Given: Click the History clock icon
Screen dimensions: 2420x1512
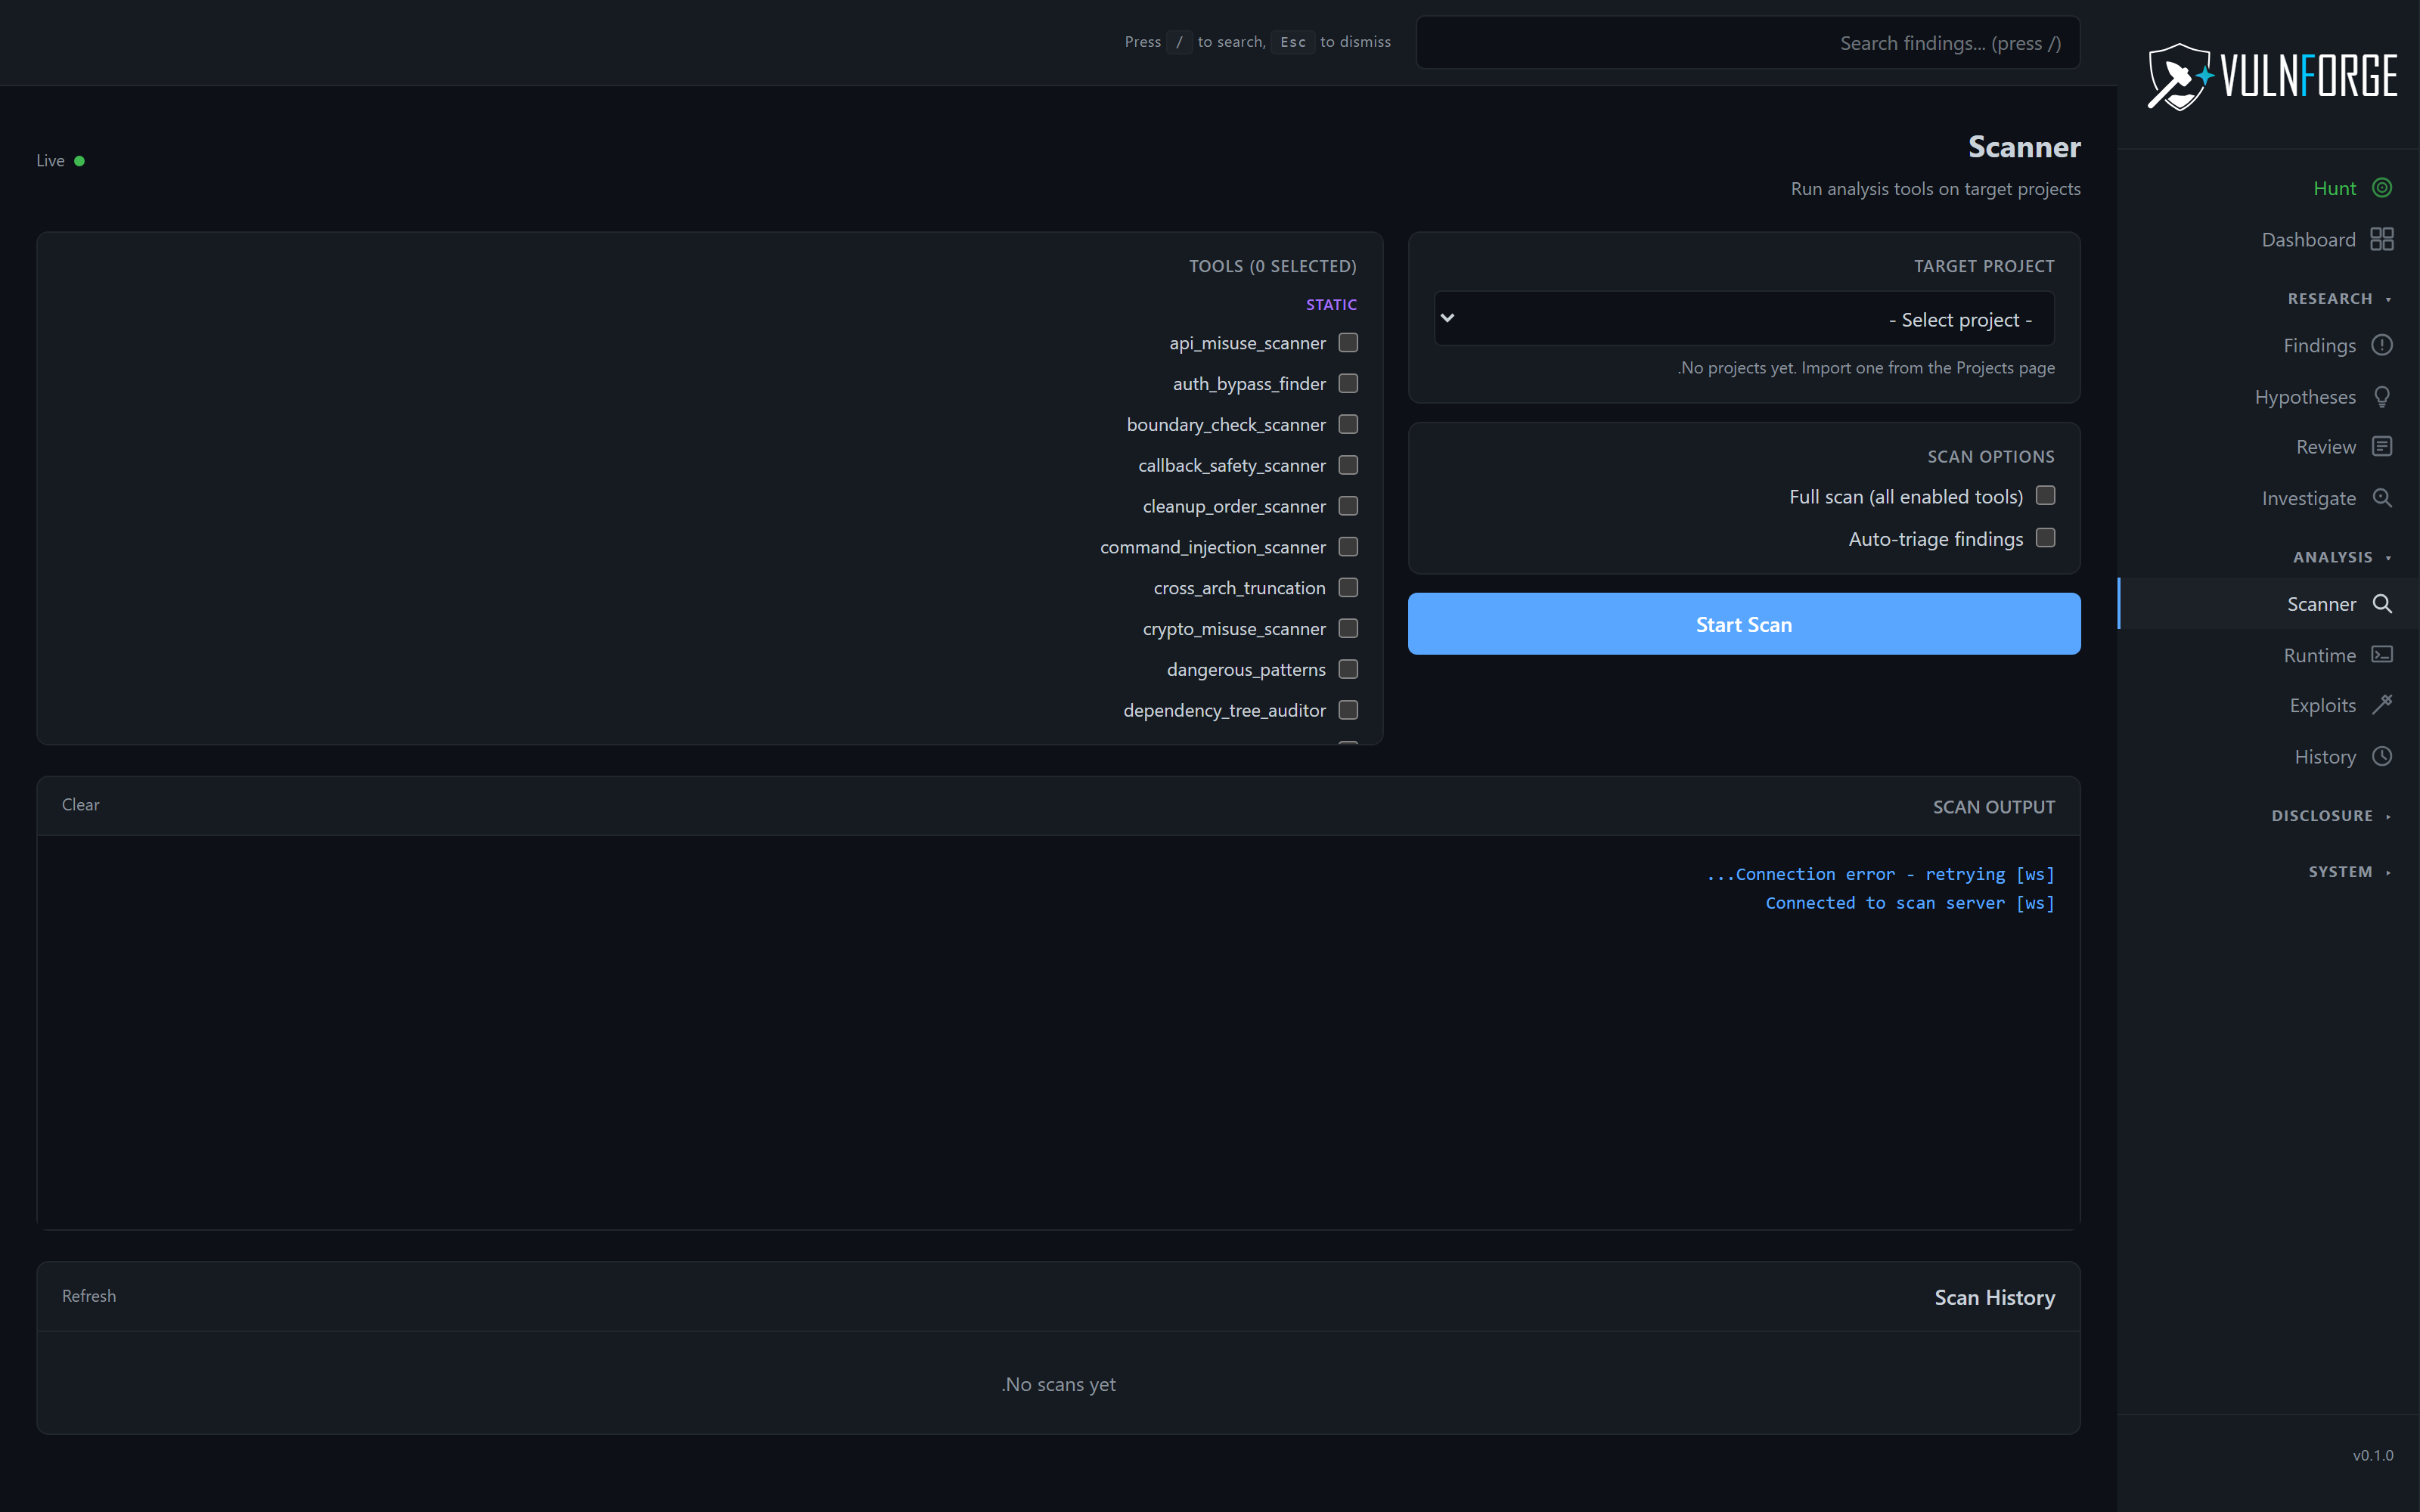Looking at the screenshot, I should pyautogui.click(x=2383, y=756).
